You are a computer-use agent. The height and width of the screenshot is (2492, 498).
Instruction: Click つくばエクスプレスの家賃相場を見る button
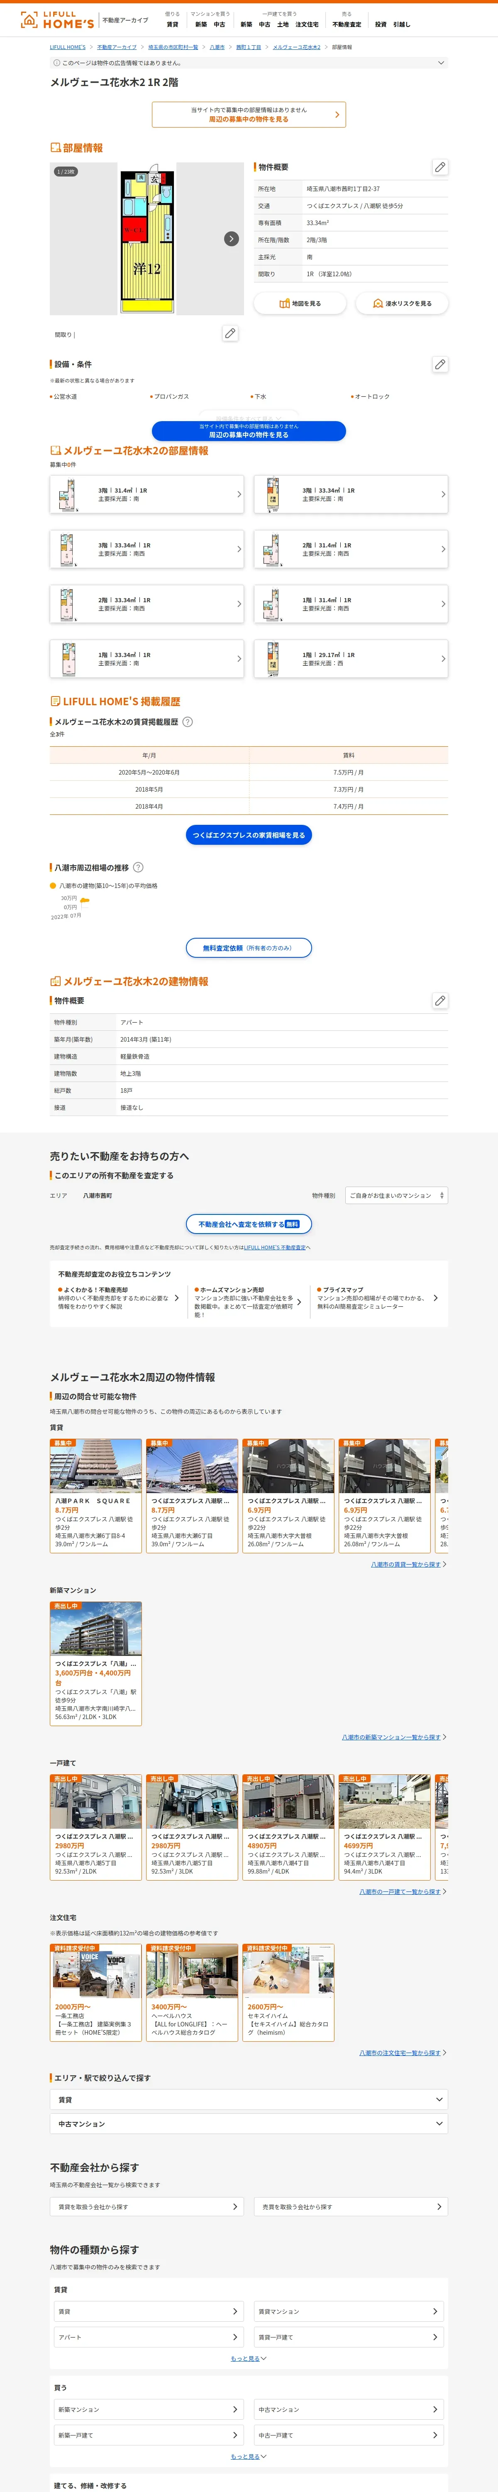click(x=249, y=835)
